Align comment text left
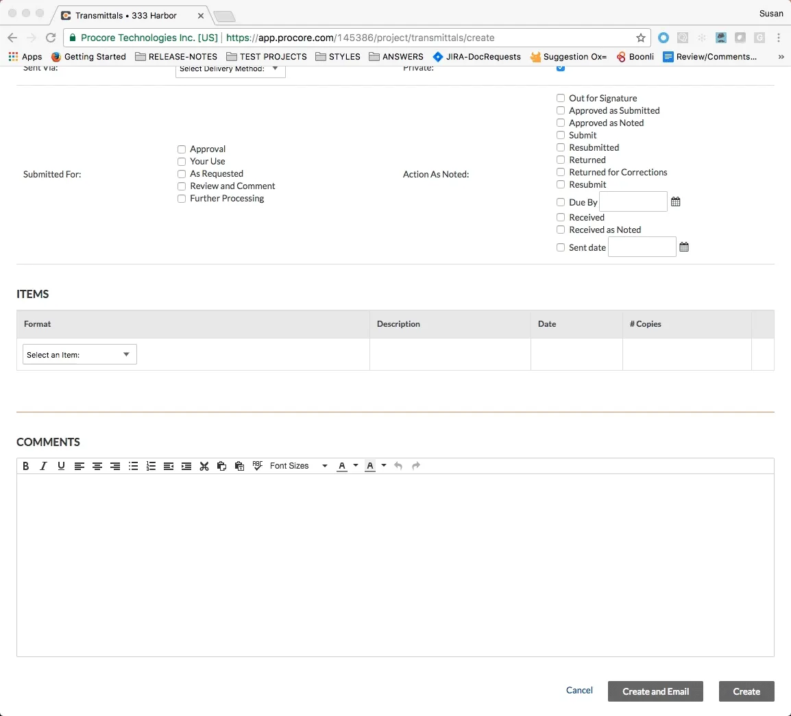 [x=80, y=466]
